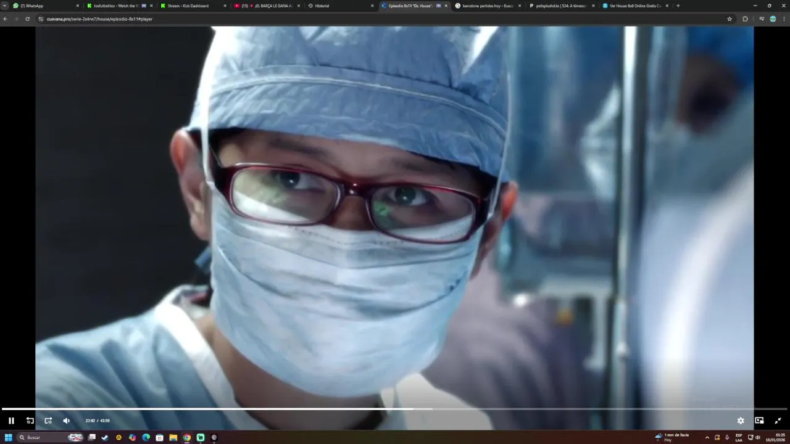Open media control button in toolbar
Image resolution: width=790 pixels, height=444 pixels.
tap(762, 19)
